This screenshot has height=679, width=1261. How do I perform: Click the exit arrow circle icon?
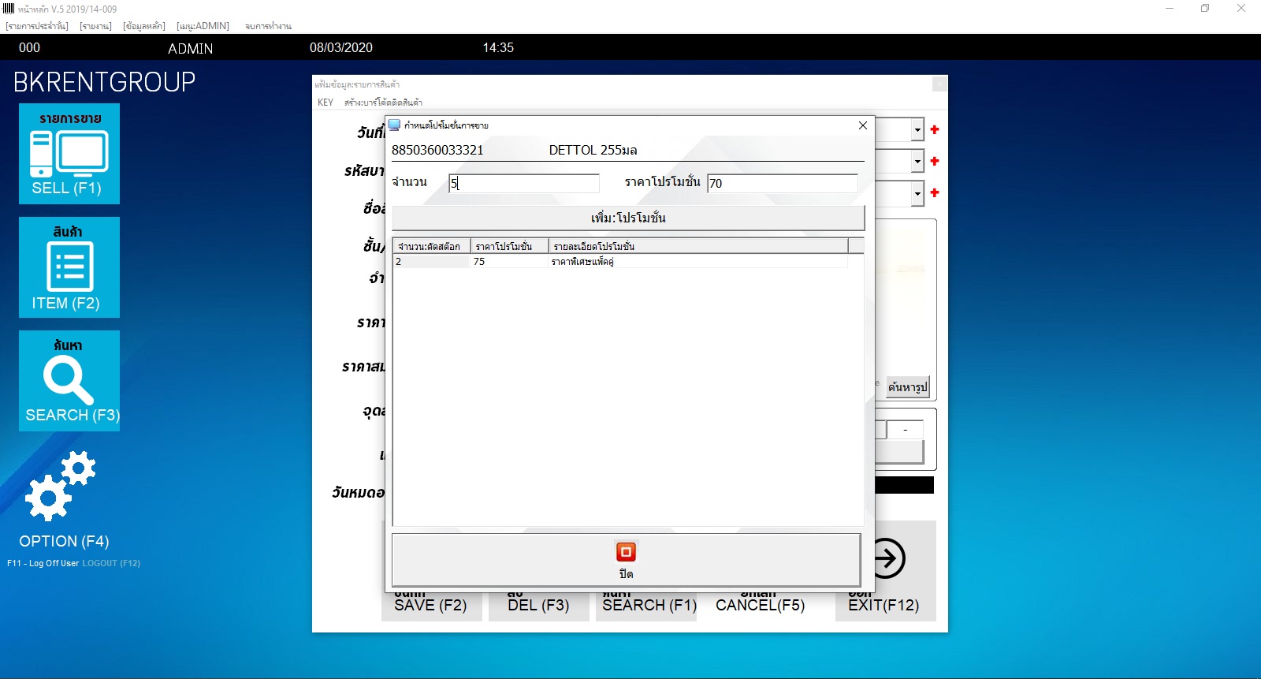887,558
